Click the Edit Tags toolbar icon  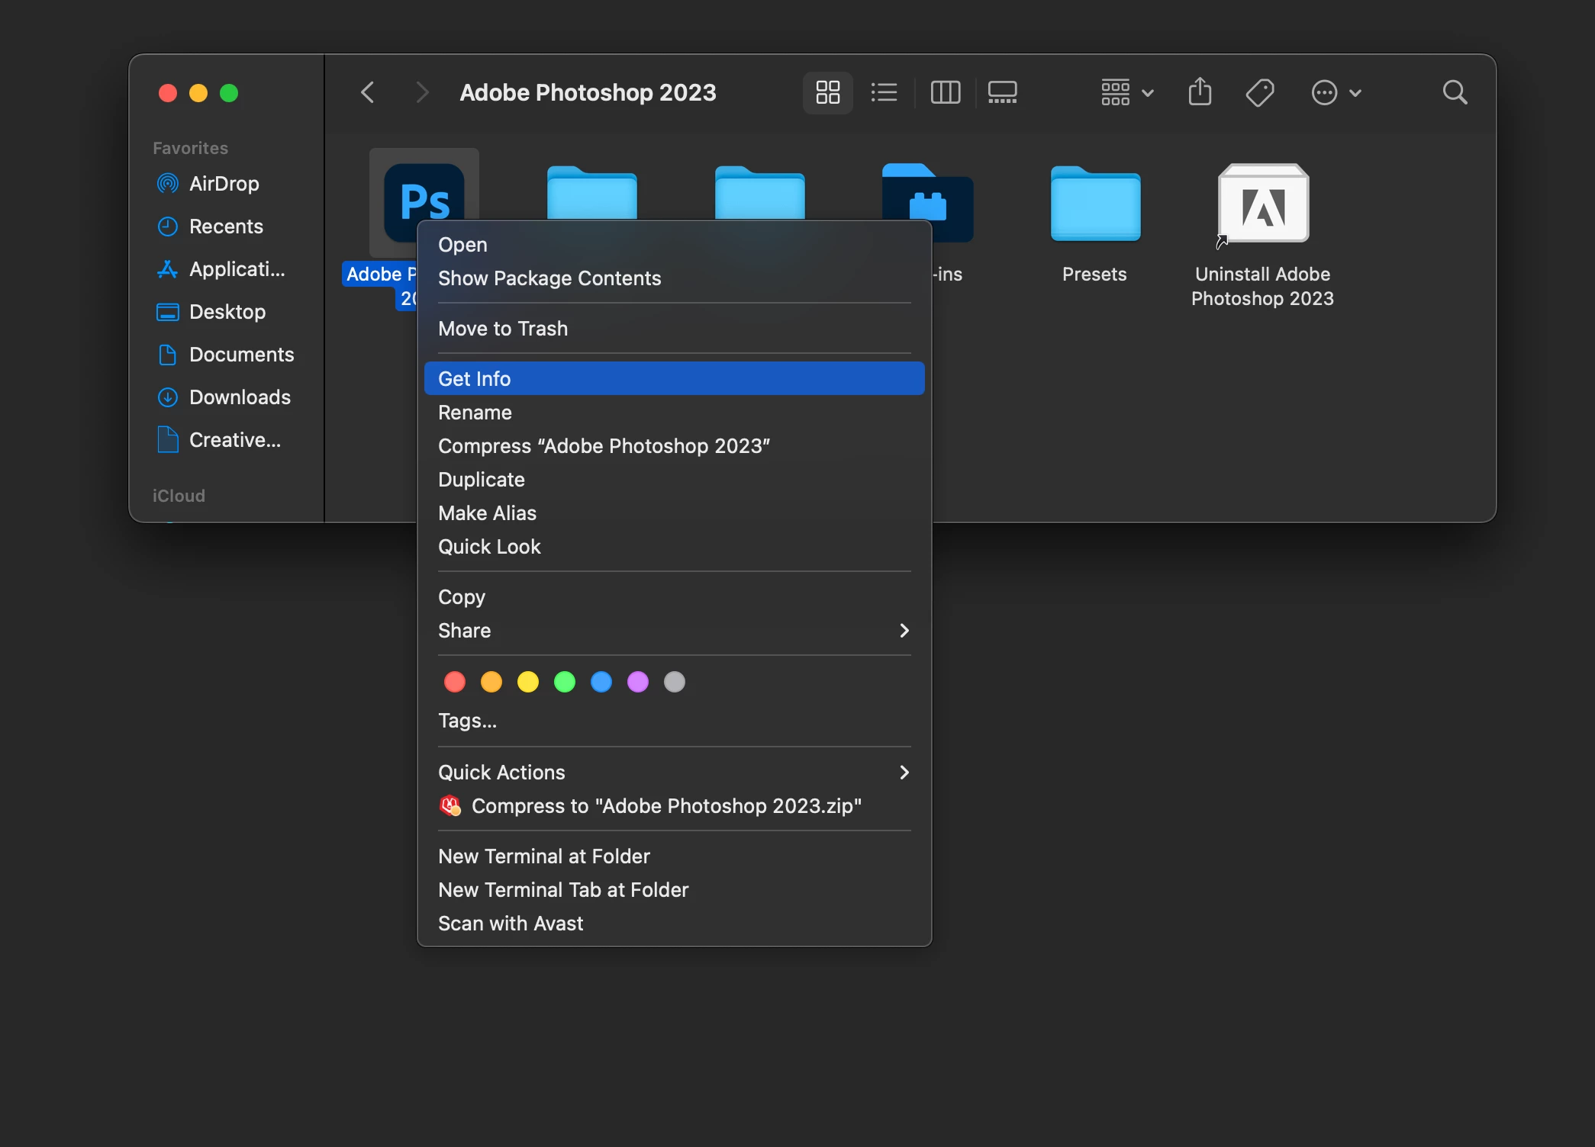pos(1259,92)
